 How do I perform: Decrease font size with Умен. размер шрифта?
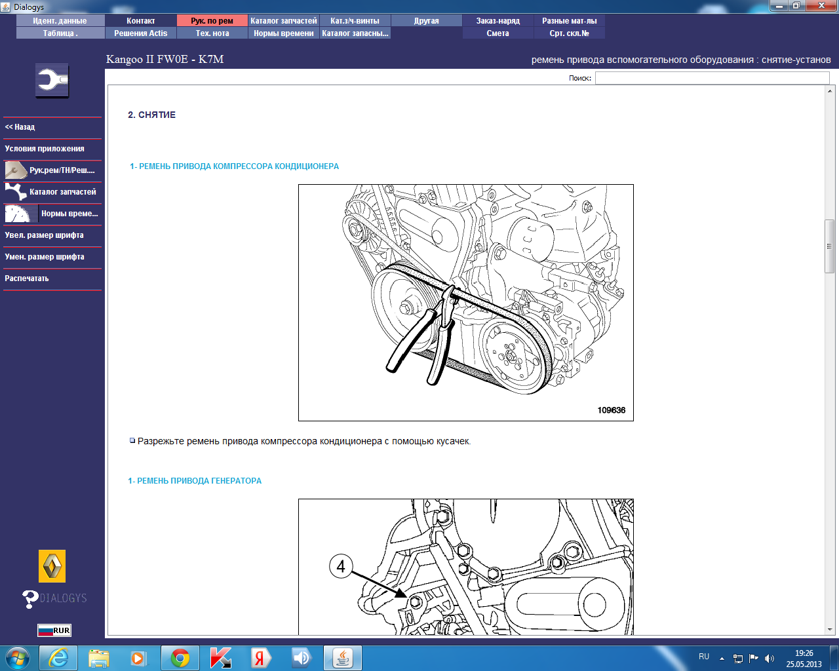[x=52, y=257]
